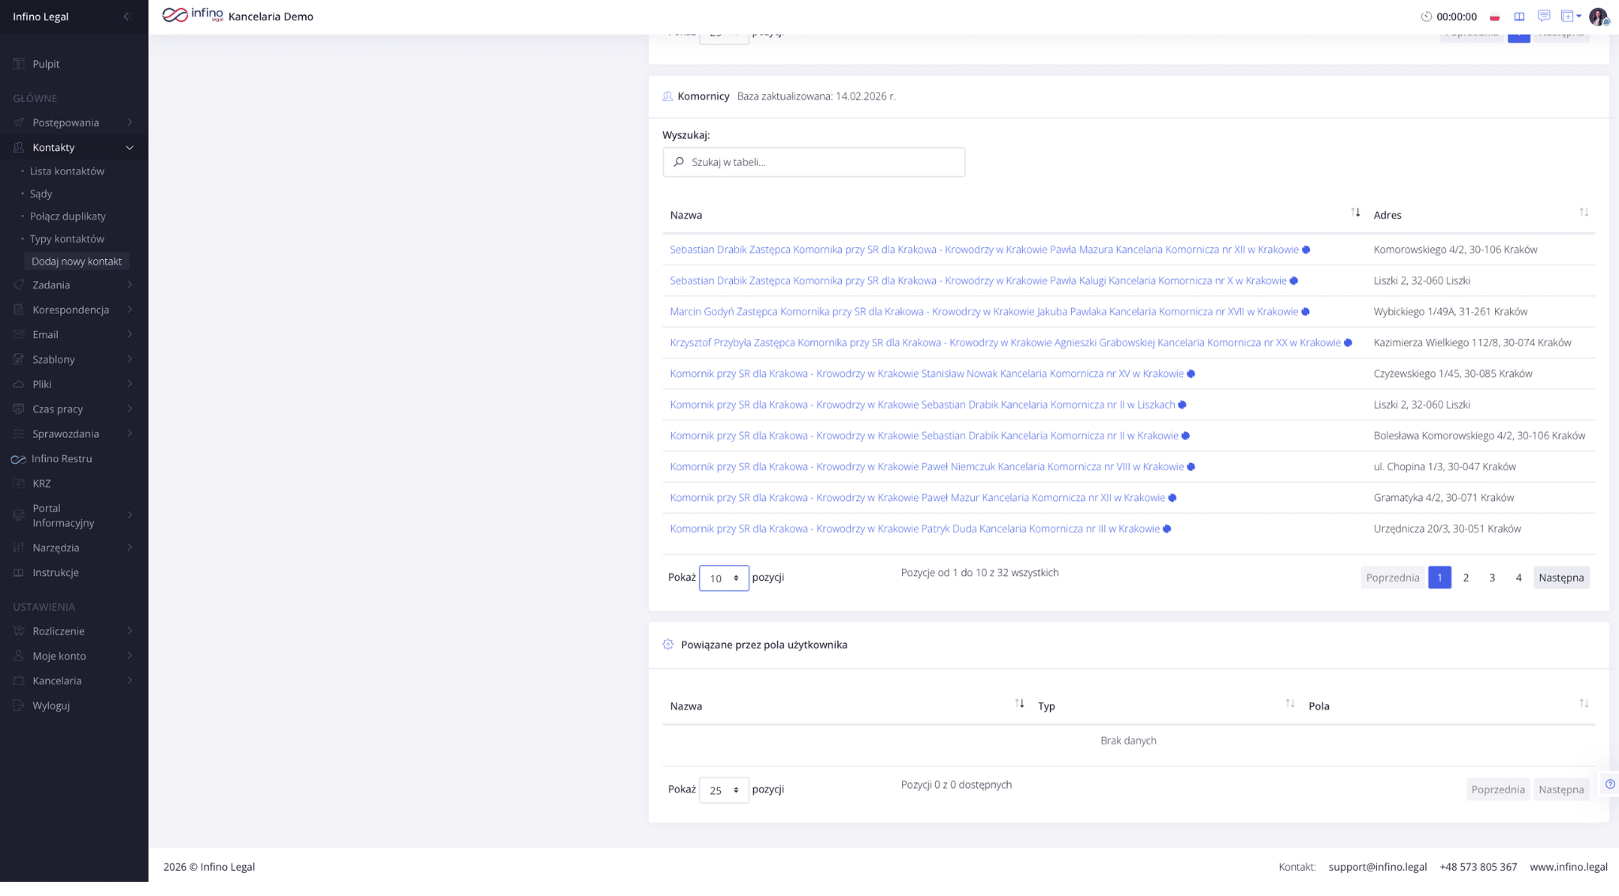Viewport: 1619px width, 896px height.
Task: Sort user fields table by Typ
Action: pos(1290,704)
